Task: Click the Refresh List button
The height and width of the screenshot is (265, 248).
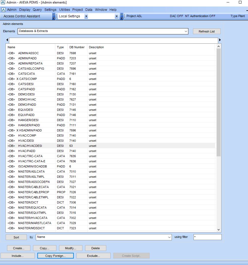Action: tap(207, 31)
